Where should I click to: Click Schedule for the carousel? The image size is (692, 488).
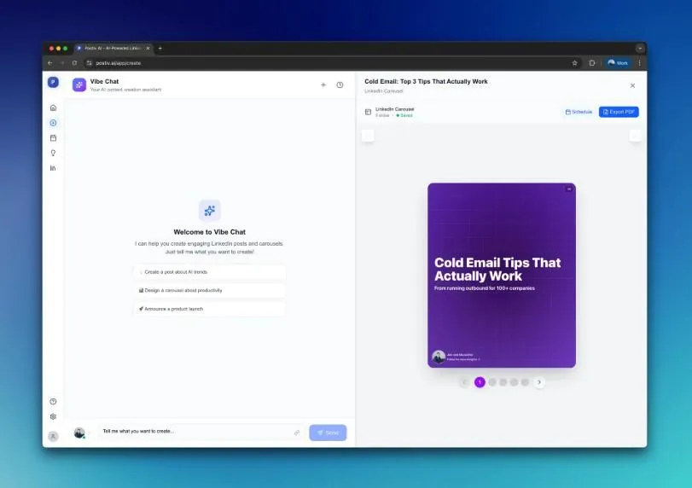[x=579, y=112]
